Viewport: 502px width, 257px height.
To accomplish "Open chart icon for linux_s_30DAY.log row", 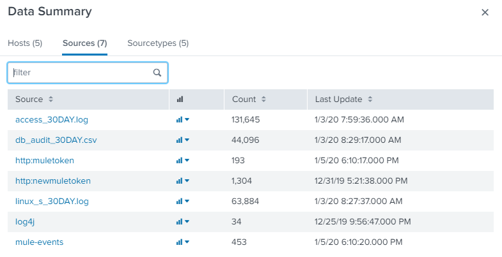I will [x=183, y=202].
